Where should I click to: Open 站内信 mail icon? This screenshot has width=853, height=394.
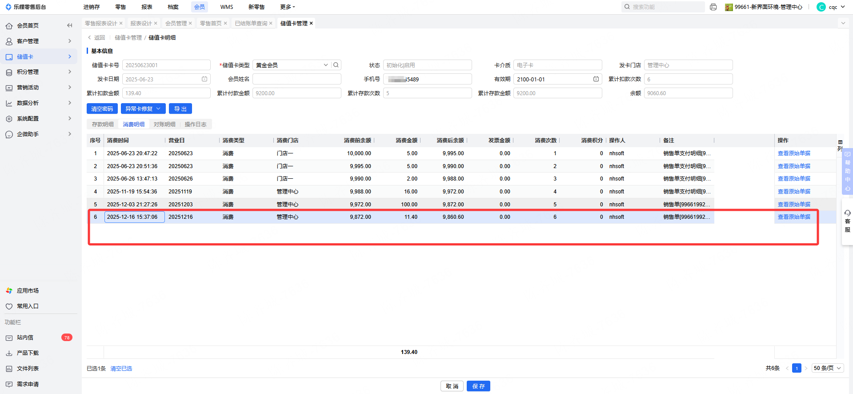tap(9, 338)
